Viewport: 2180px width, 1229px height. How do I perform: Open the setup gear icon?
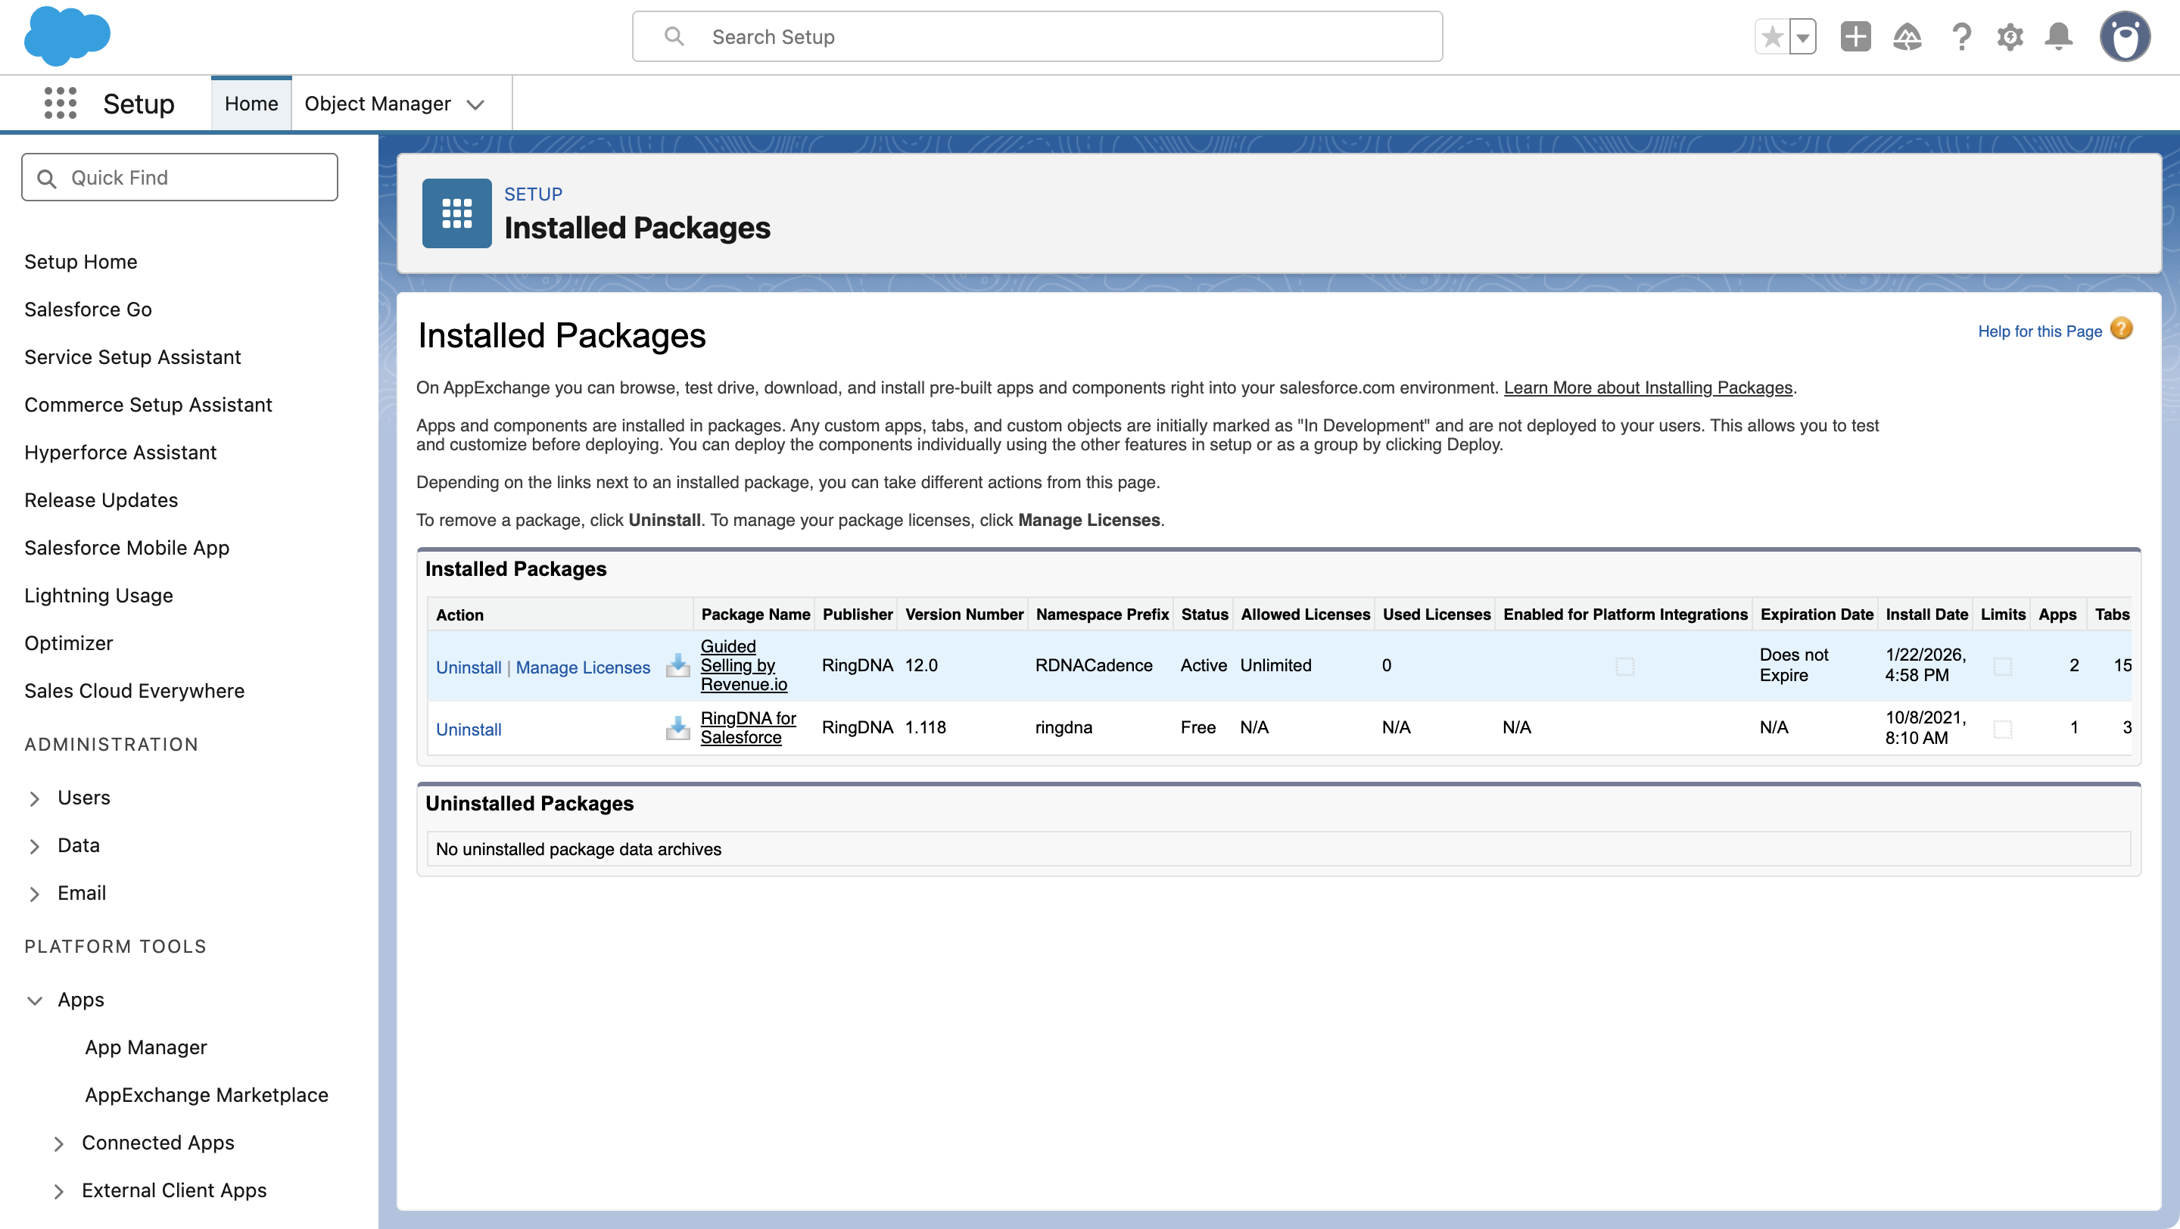(x=2010, y=36)
